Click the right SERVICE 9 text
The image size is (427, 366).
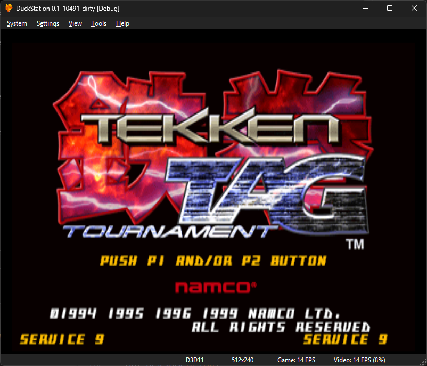point(346,339)
